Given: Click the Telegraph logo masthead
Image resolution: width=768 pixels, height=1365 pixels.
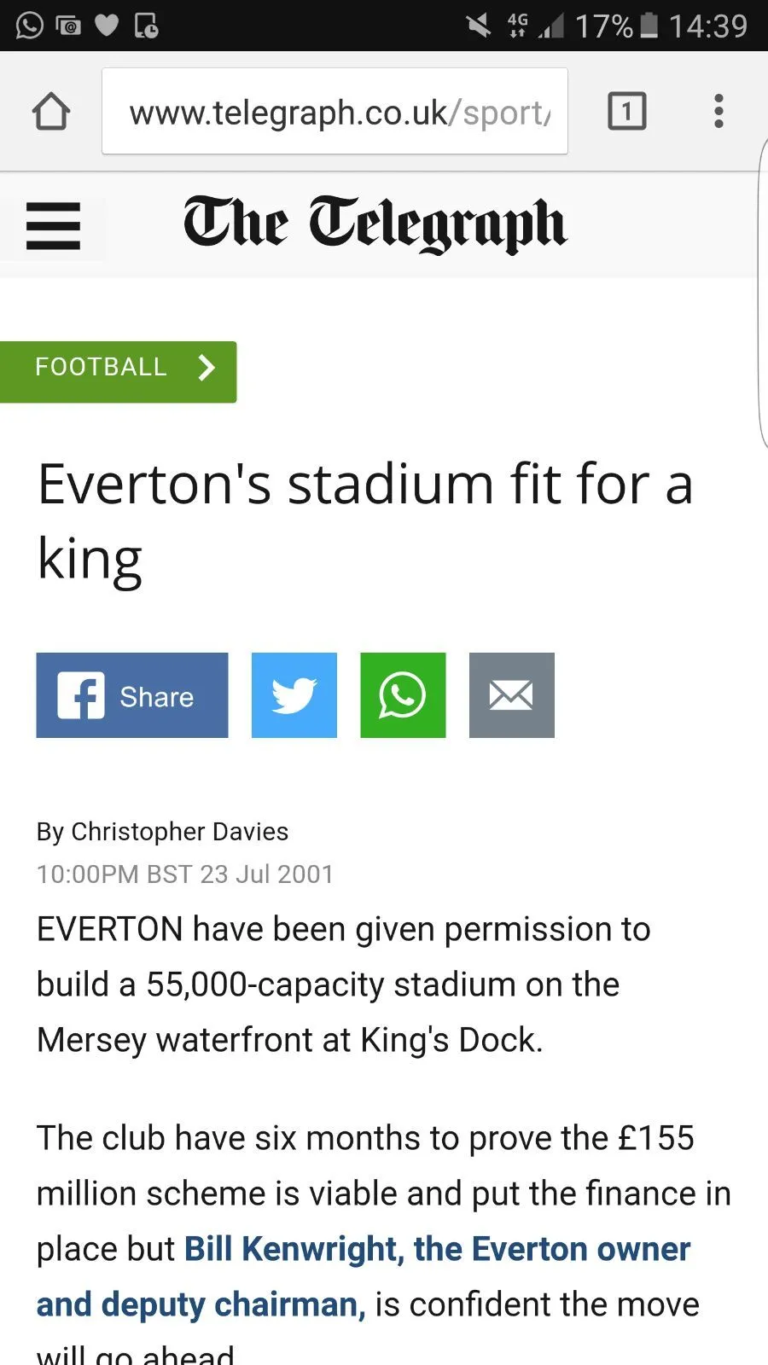Looking at the screenshot, I should pos(375,224).
